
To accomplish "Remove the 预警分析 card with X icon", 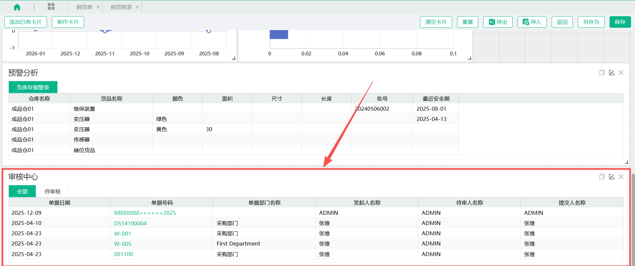I will [x=621, y=73].
